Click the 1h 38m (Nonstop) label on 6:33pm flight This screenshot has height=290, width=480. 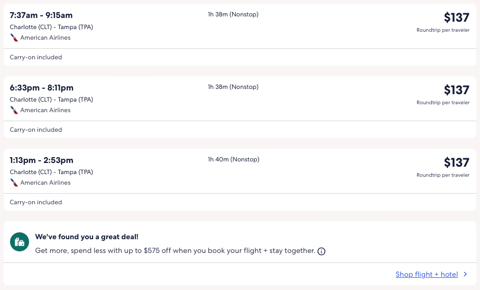[233, 87]
